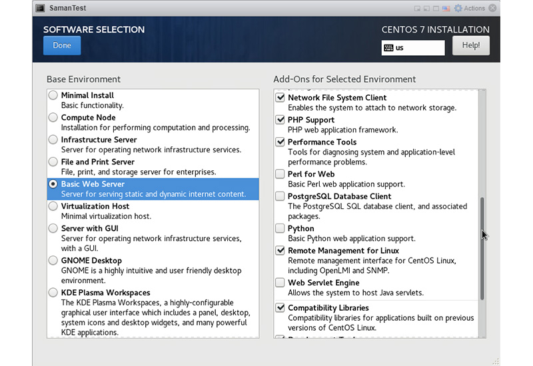Screen dimensions: 533x366
Task: Enable the Python add-on checkbox
Action: [280, 229]
